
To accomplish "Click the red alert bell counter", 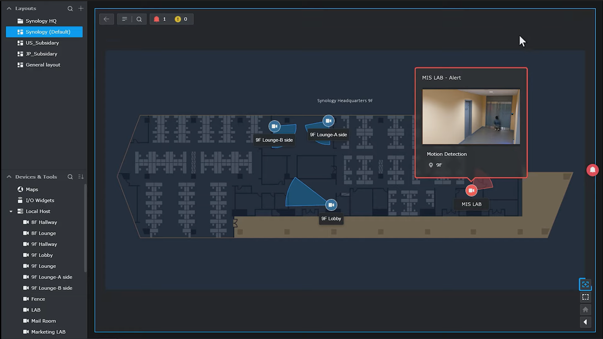I will click(x=157, y=19).
